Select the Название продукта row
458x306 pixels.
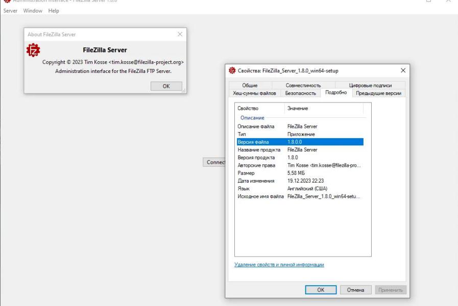[300, 149]
